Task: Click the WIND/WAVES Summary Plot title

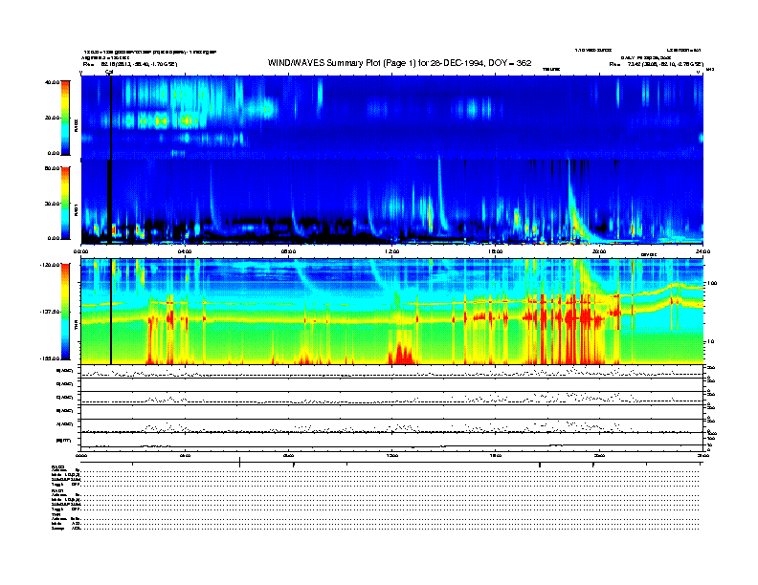Action: (x=400, y=62)
